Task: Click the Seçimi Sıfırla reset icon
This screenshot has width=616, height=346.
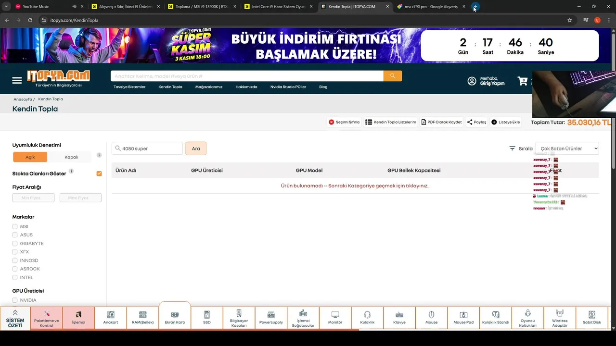Action: tap(331, 122)
